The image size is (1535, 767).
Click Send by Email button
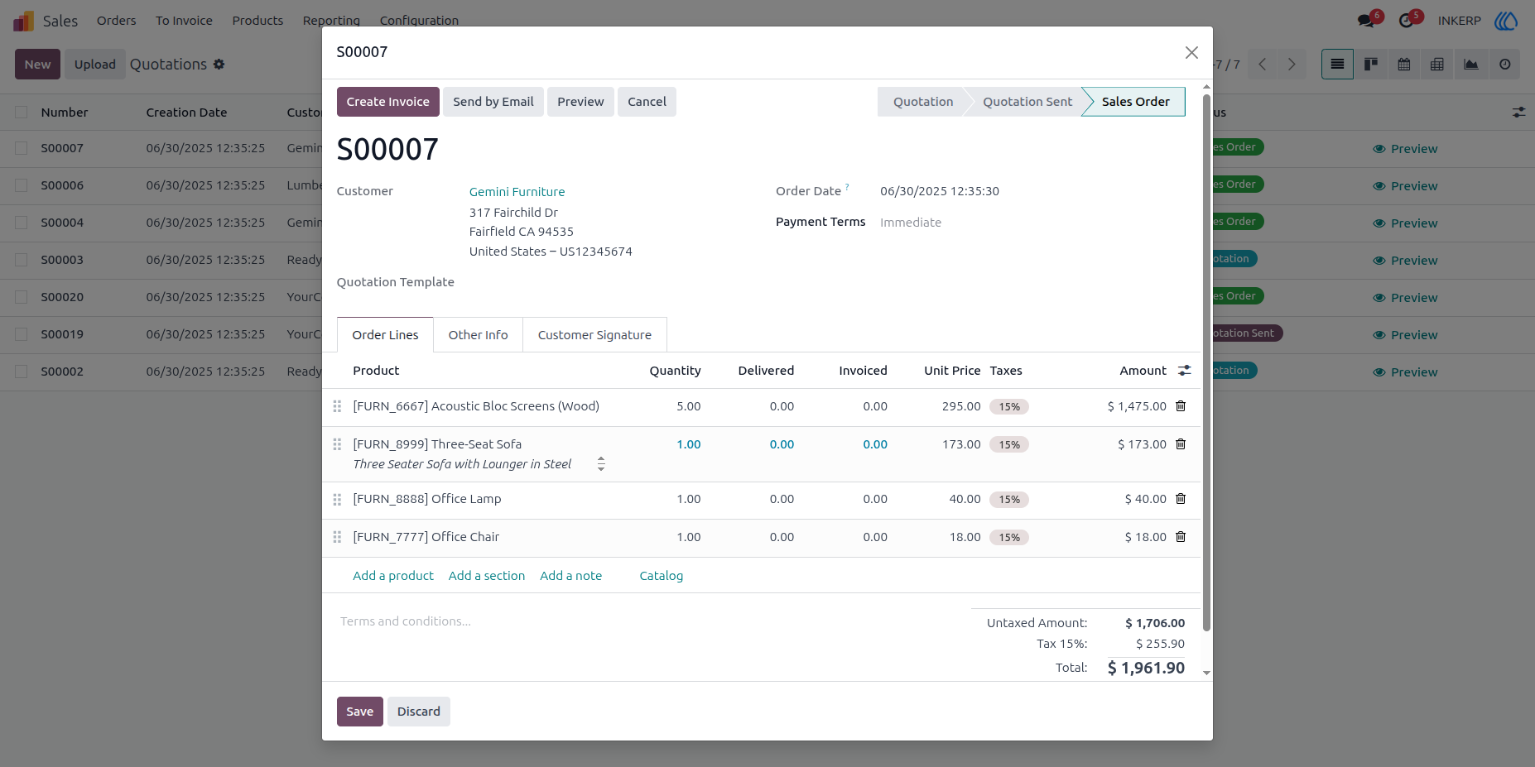point(493,102)
